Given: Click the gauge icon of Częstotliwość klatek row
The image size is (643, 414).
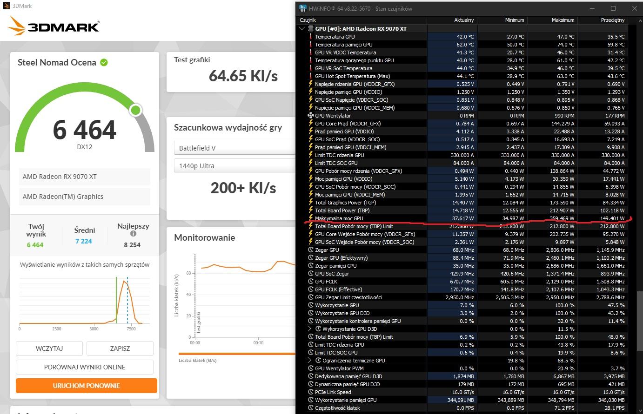Looking at the screenshot, I should click(311, 408).
